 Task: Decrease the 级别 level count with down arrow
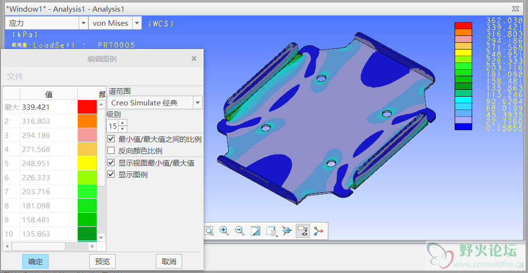tap(122, 129)
